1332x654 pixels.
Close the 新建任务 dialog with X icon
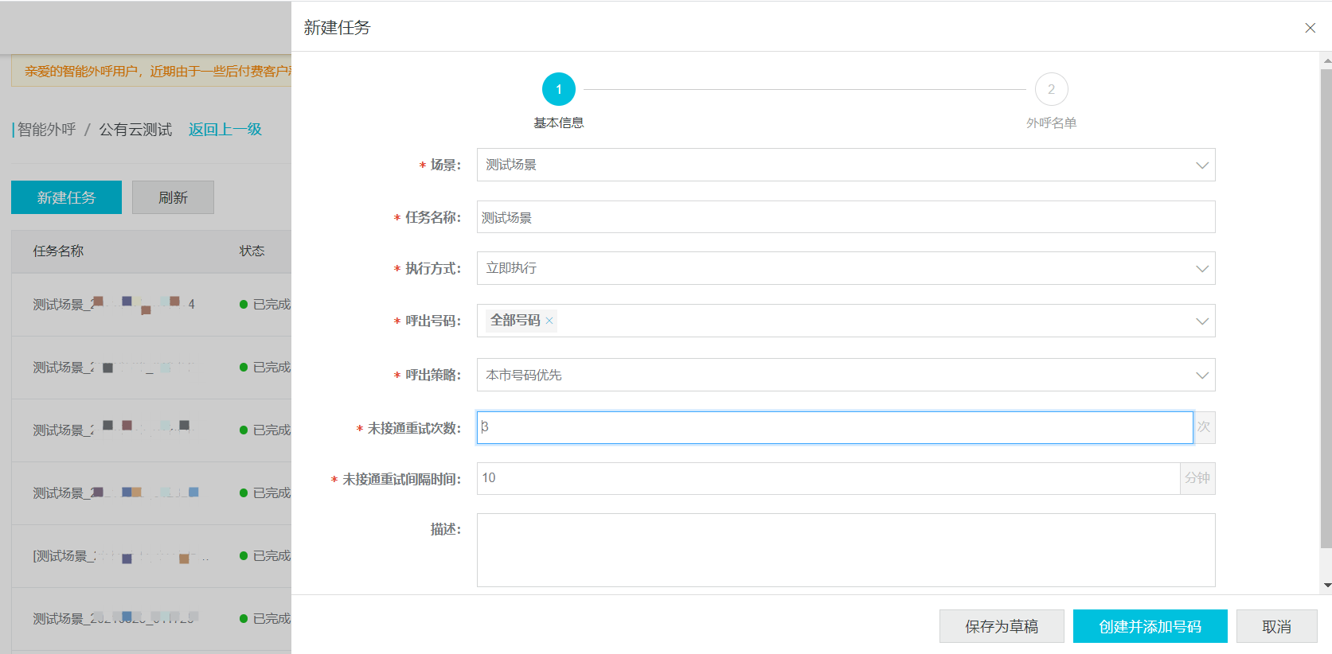pyautogui.click(x=1310, y=28)
